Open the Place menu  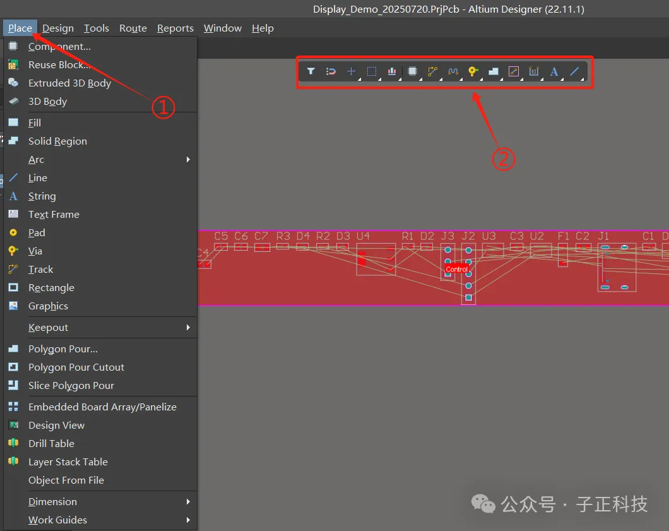pos(20,28)
